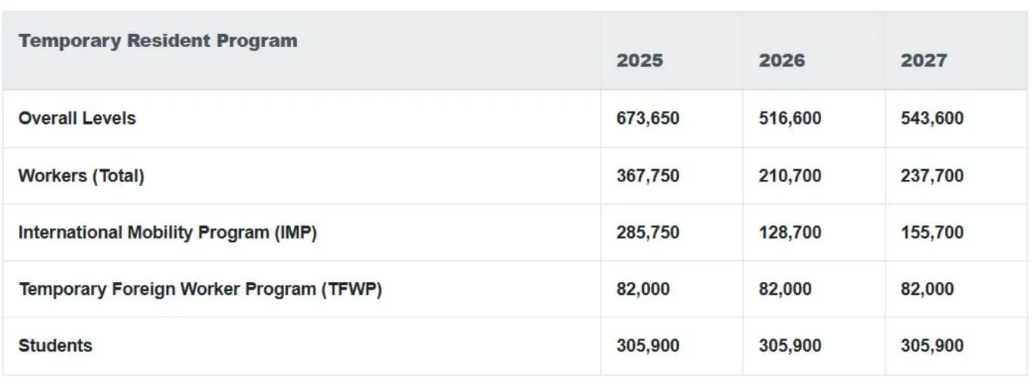Click Students 2027 value 305,900

[932, 345]
